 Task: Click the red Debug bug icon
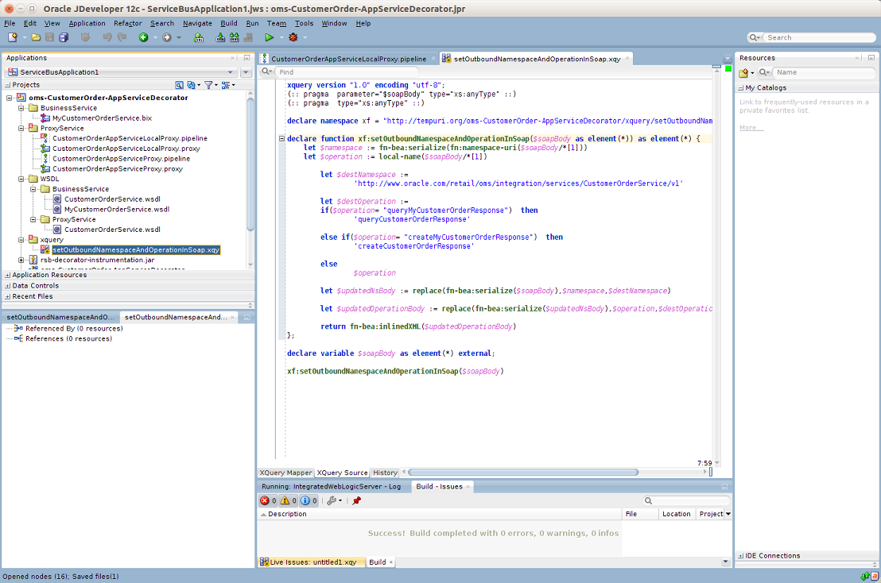tap(293, 37)
